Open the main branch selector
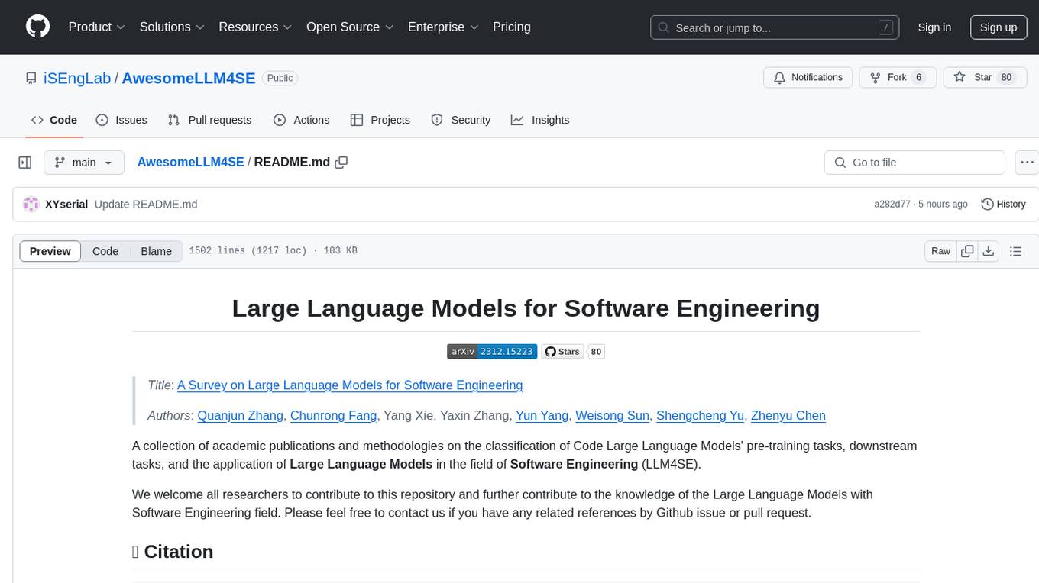This screenshot has width=1039, height=583. (83, 163)
